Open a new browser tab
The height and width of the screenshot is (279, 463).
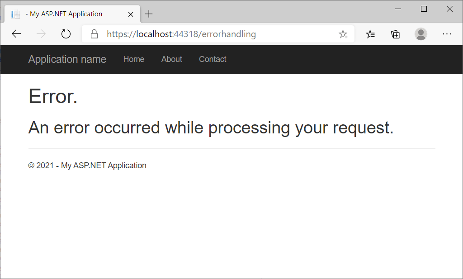(x=149, y=14)
